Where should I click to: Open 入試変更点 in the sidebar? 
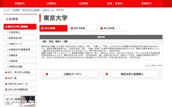point(20,32)
